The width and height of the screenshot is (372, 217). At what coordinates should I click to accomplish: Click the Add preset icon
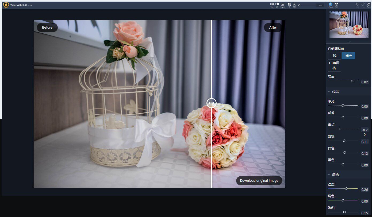click(336, 5)
